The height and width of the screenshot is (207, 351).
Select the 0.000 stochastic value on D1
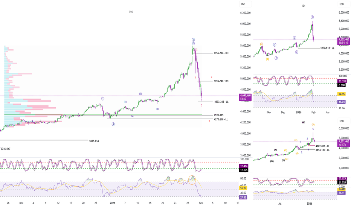tap(342, 85)
